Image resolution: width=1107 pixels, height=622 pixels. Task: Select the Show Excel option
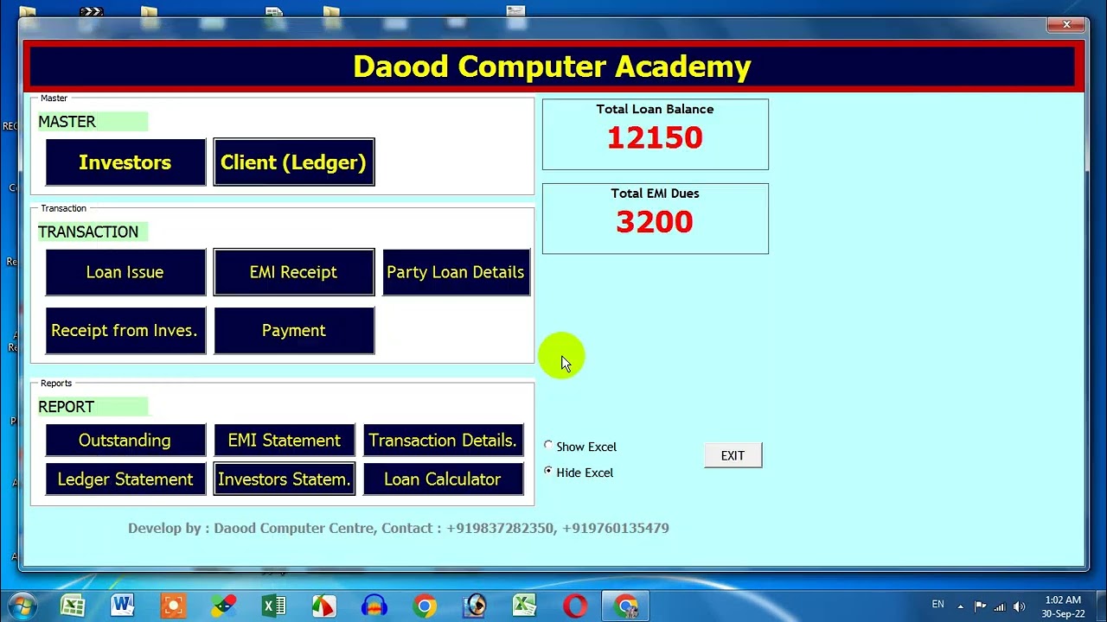tap(581, 447)
